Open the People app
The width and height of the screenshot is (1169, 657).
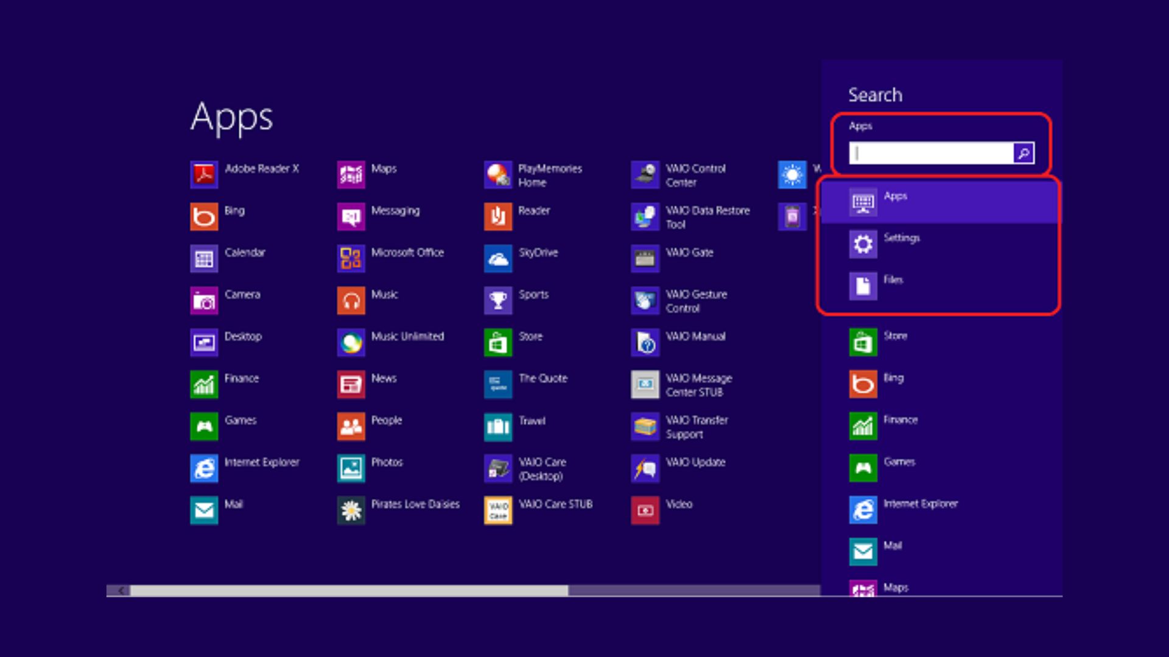(x=351, y=426)
